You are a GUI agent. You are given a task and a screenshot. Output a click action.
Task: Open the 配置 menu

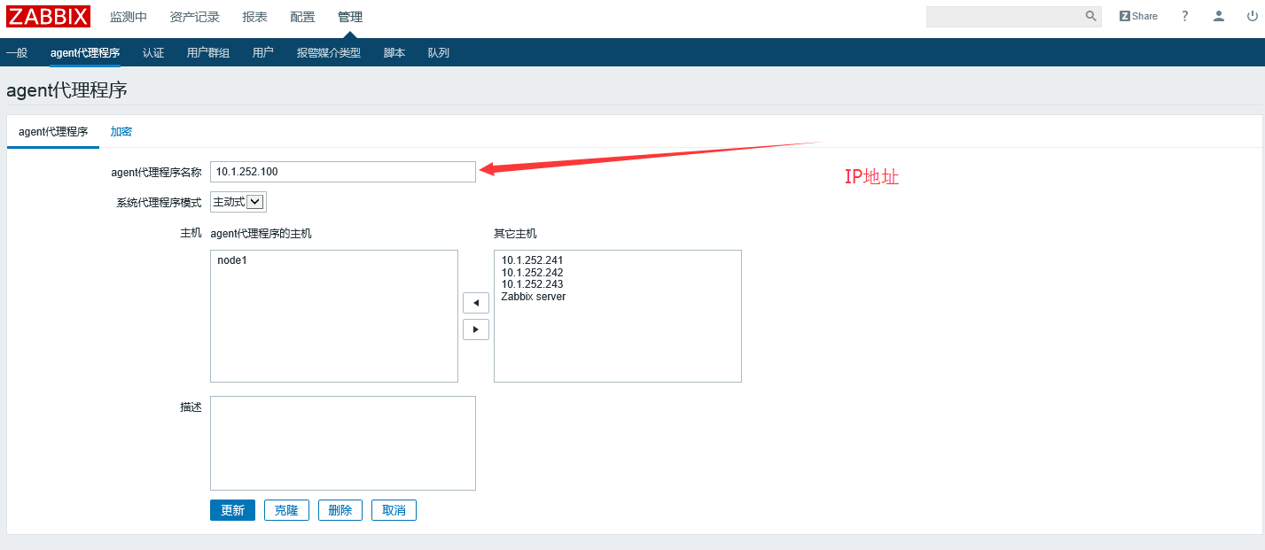(x=302, y=17)
